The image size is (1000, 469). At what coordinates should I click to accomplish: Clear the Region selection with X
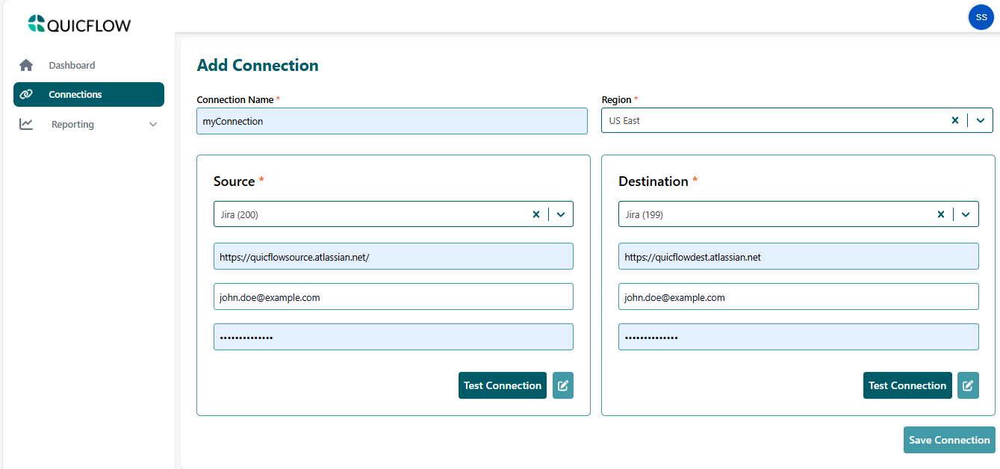click(954, 120)
